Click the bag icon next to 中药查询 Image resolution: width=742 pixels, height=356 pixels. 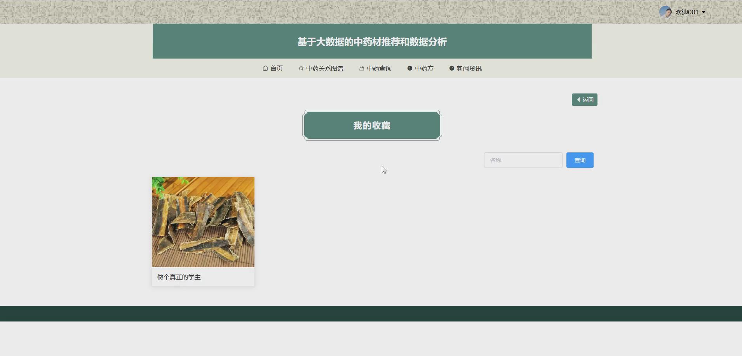coord(361,68)
